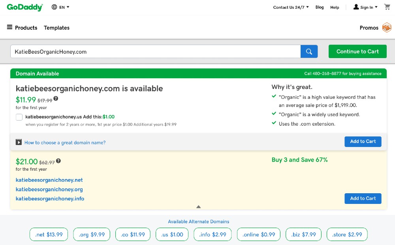
Task: Select the .net $13.99 alternate domain
Action: tap(49, 234)
